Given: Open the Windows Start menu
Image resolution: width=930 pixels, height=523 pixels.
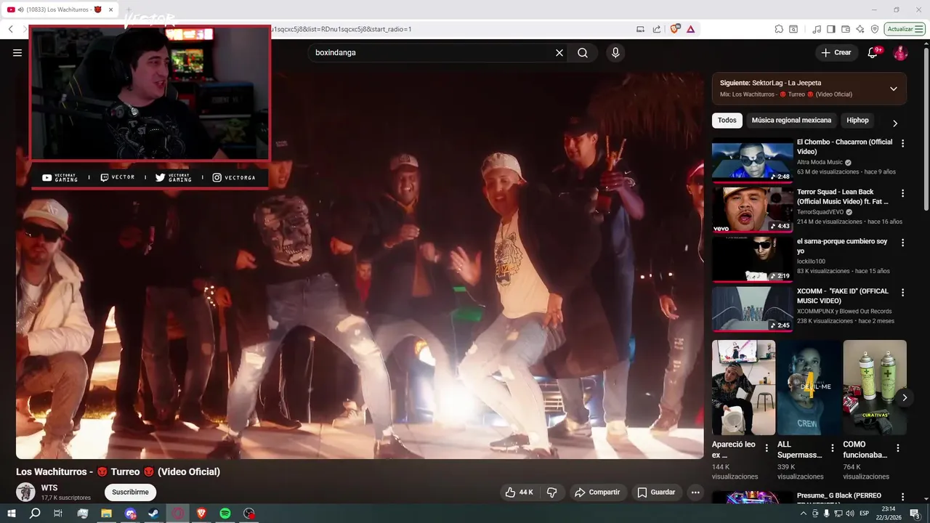Looking at the screenshot, I should click(x=11, y=514).
